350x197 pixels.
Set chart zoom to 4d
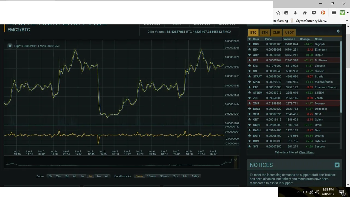(74, 176)
